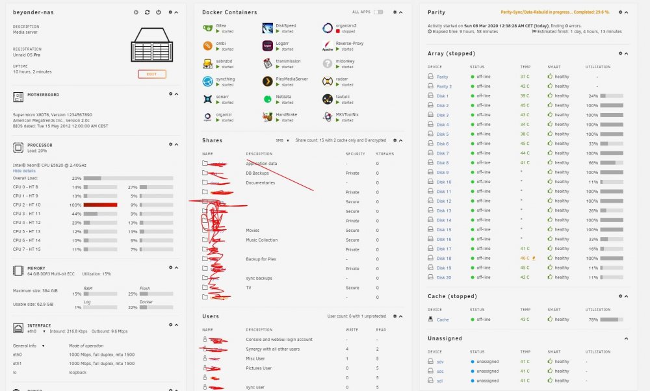650x391 pixels.
Task: Open the Parity 2 device link
Action: tap(444, 86)
